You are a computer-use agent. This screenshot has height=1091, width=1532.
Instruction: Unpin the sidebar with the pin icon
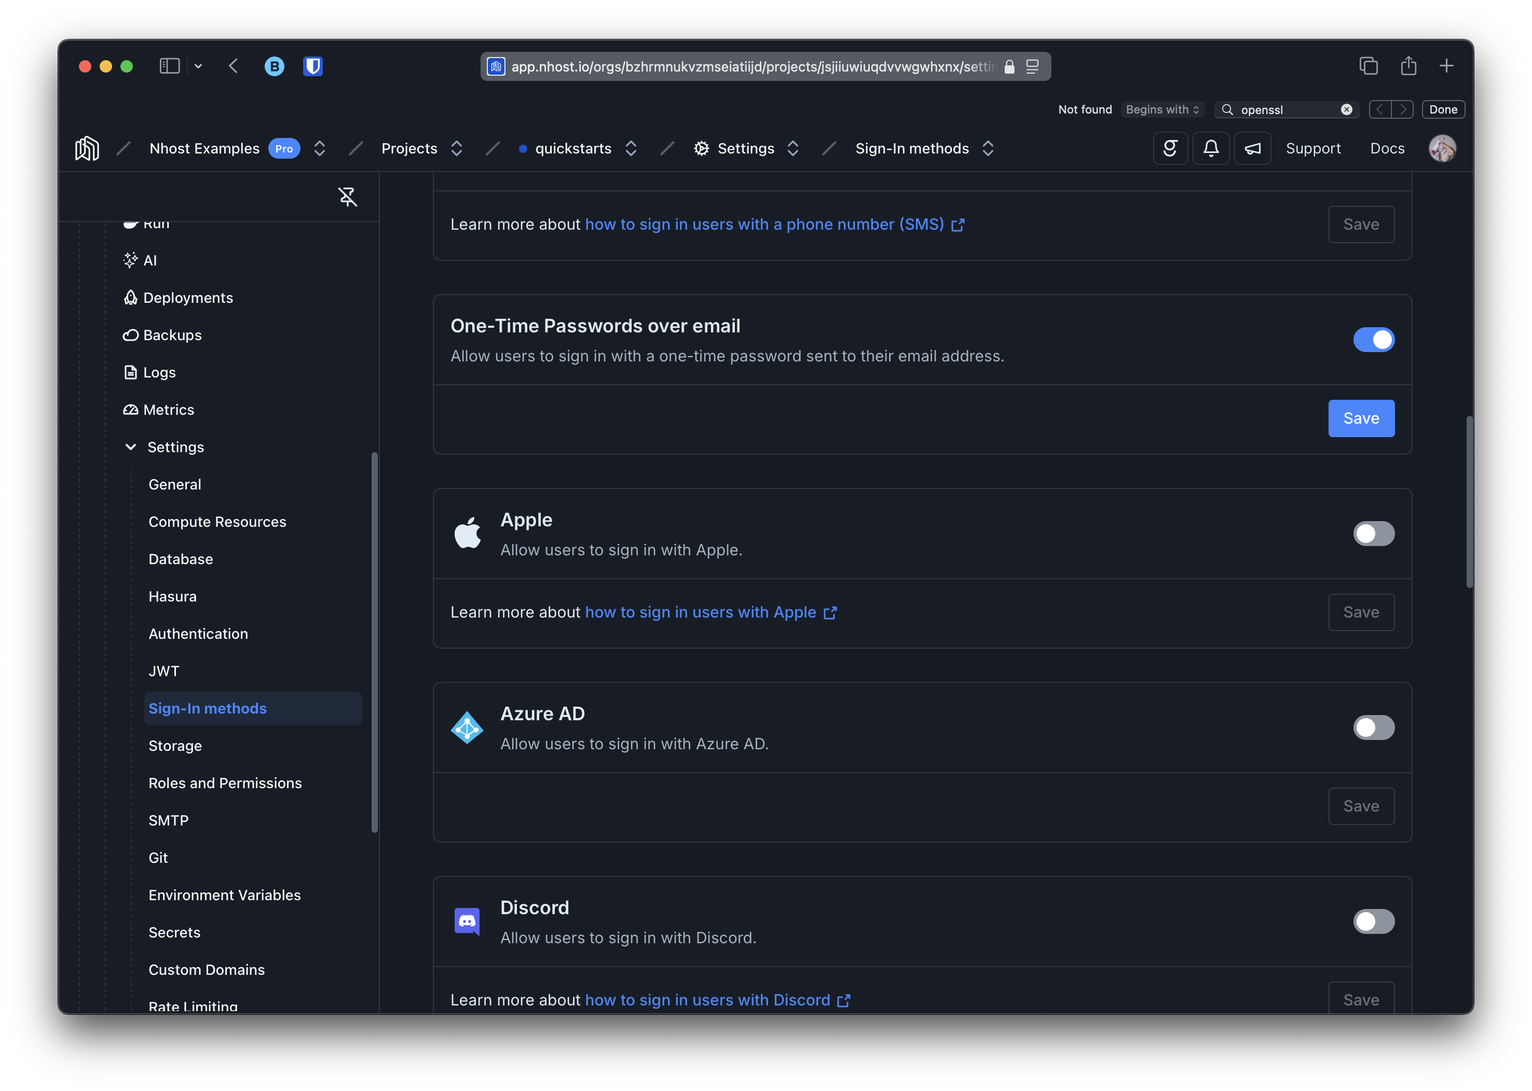coord(348,197)
